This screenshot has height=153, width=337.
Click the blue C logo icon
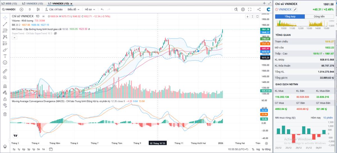point(268,9)
